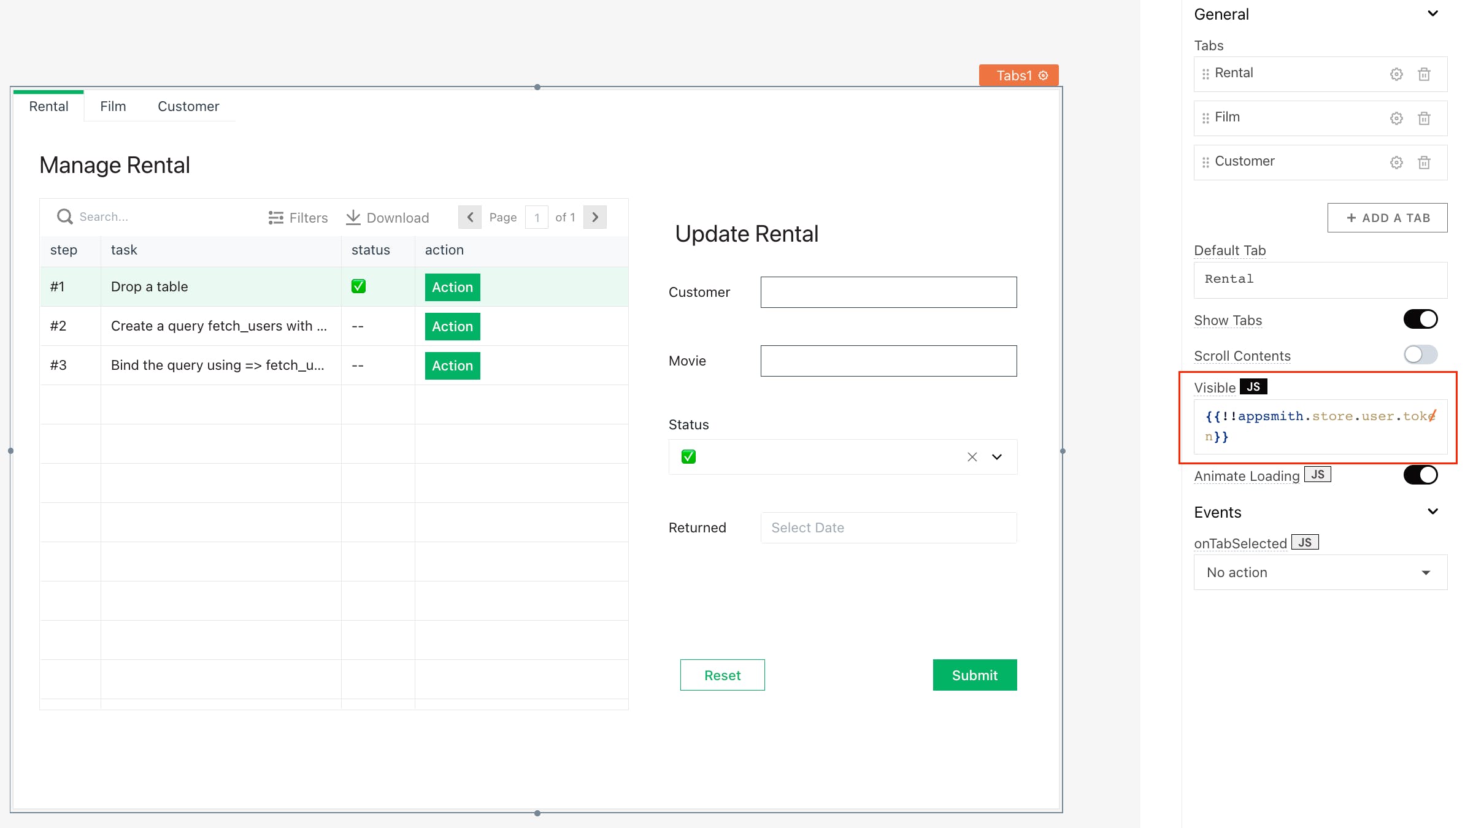
Task: Clear the Status selection with X
Action: tap(972, 457)
